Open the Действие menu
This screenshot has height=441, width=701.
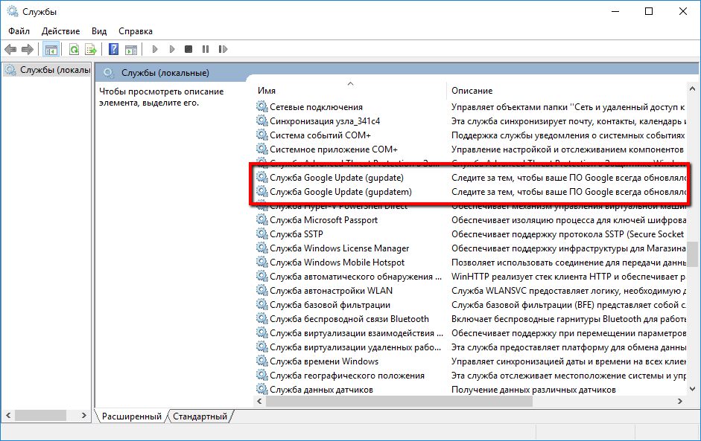(61, 31)
